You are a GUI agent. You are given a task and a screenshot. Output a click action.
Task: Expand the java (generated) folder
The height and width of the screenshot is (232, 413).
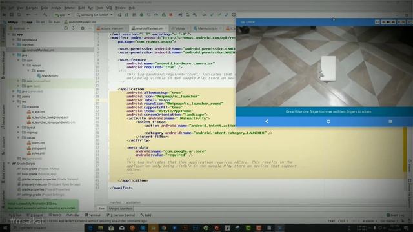pos(14,92)
